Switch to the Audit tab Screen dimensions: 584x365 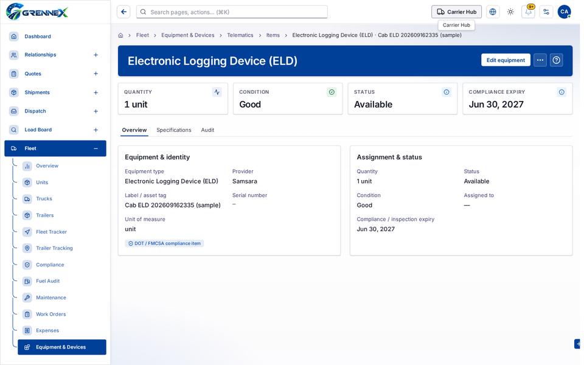point(207,130)
